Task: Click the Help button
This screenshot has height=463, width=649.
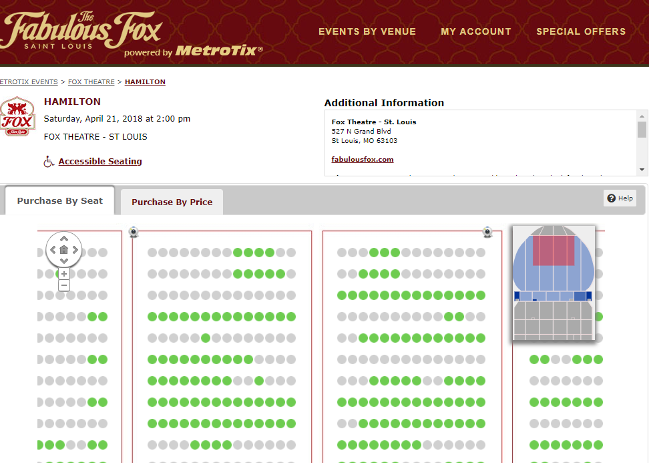Action: [x=620, y=198]
